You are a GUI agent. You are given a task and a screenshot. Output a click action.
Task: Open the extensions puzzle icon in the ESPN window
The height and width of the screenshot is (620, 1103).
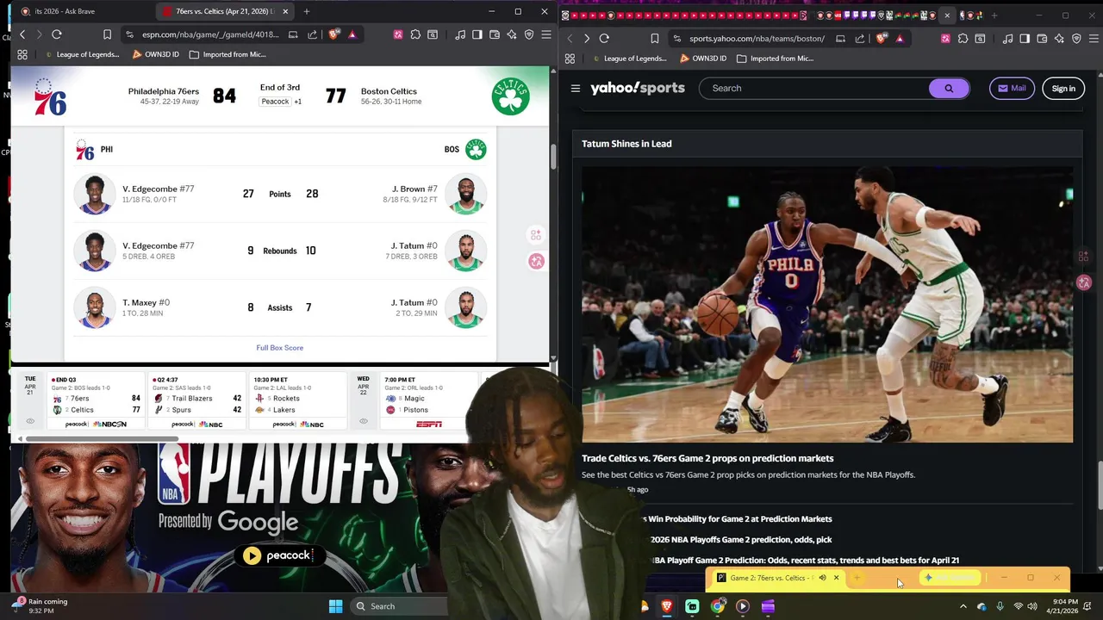[x=415, y=34]
